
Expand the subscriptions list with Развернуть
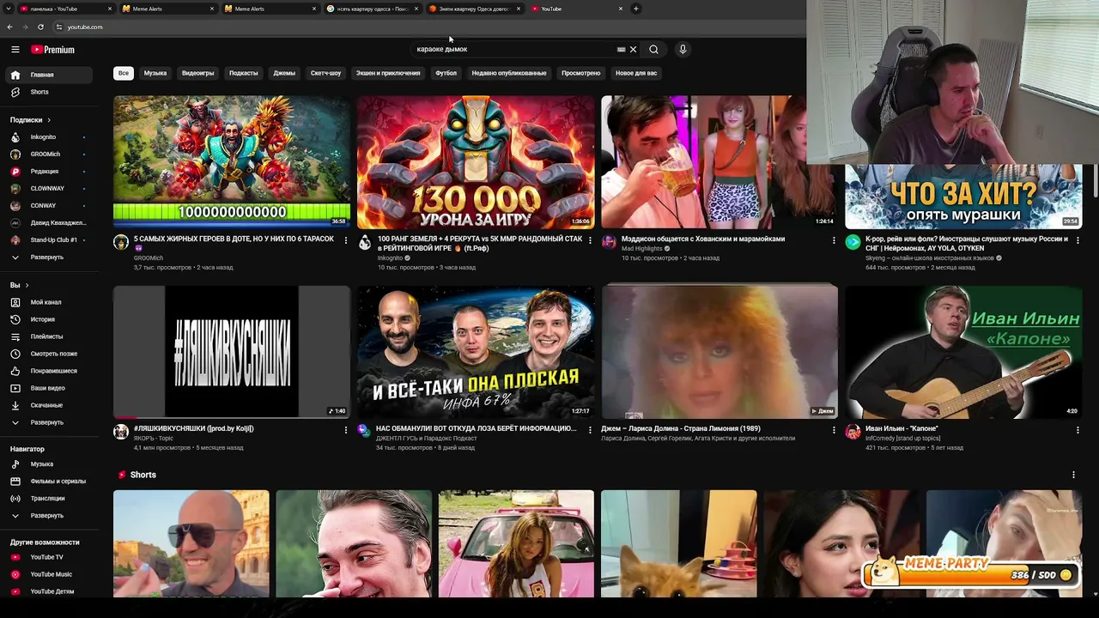(x=47, y=257)
